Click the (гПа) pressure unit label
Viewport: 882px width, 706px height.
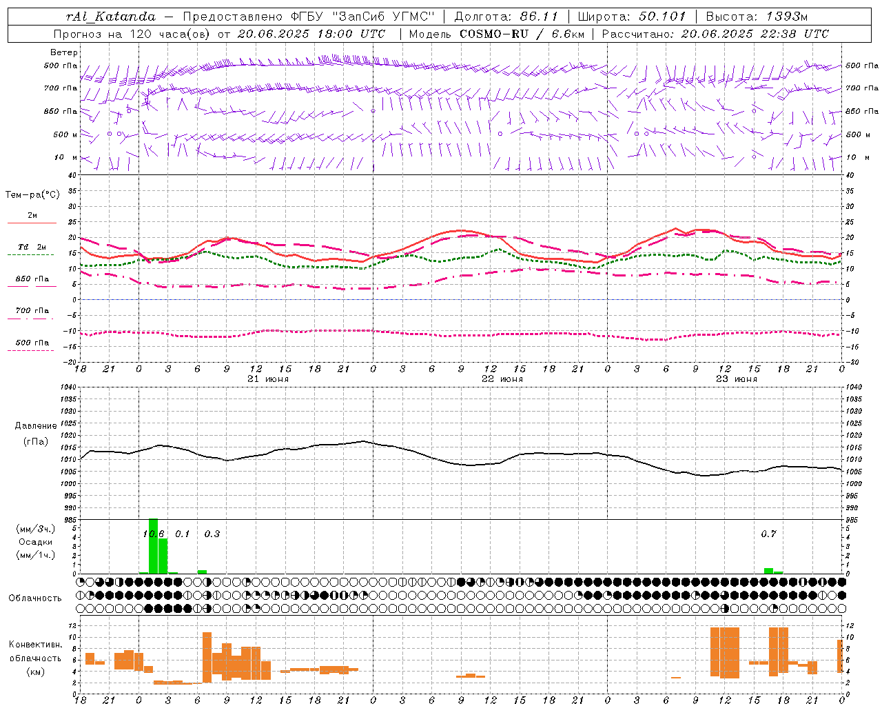click(x=36, y=441)
